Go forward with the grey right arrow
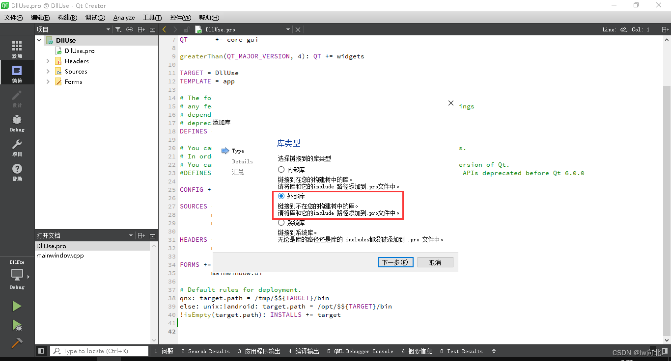Image resolution: width=671 pixels, height=361 pixels. pyautogui.click(x=175, y=29)
